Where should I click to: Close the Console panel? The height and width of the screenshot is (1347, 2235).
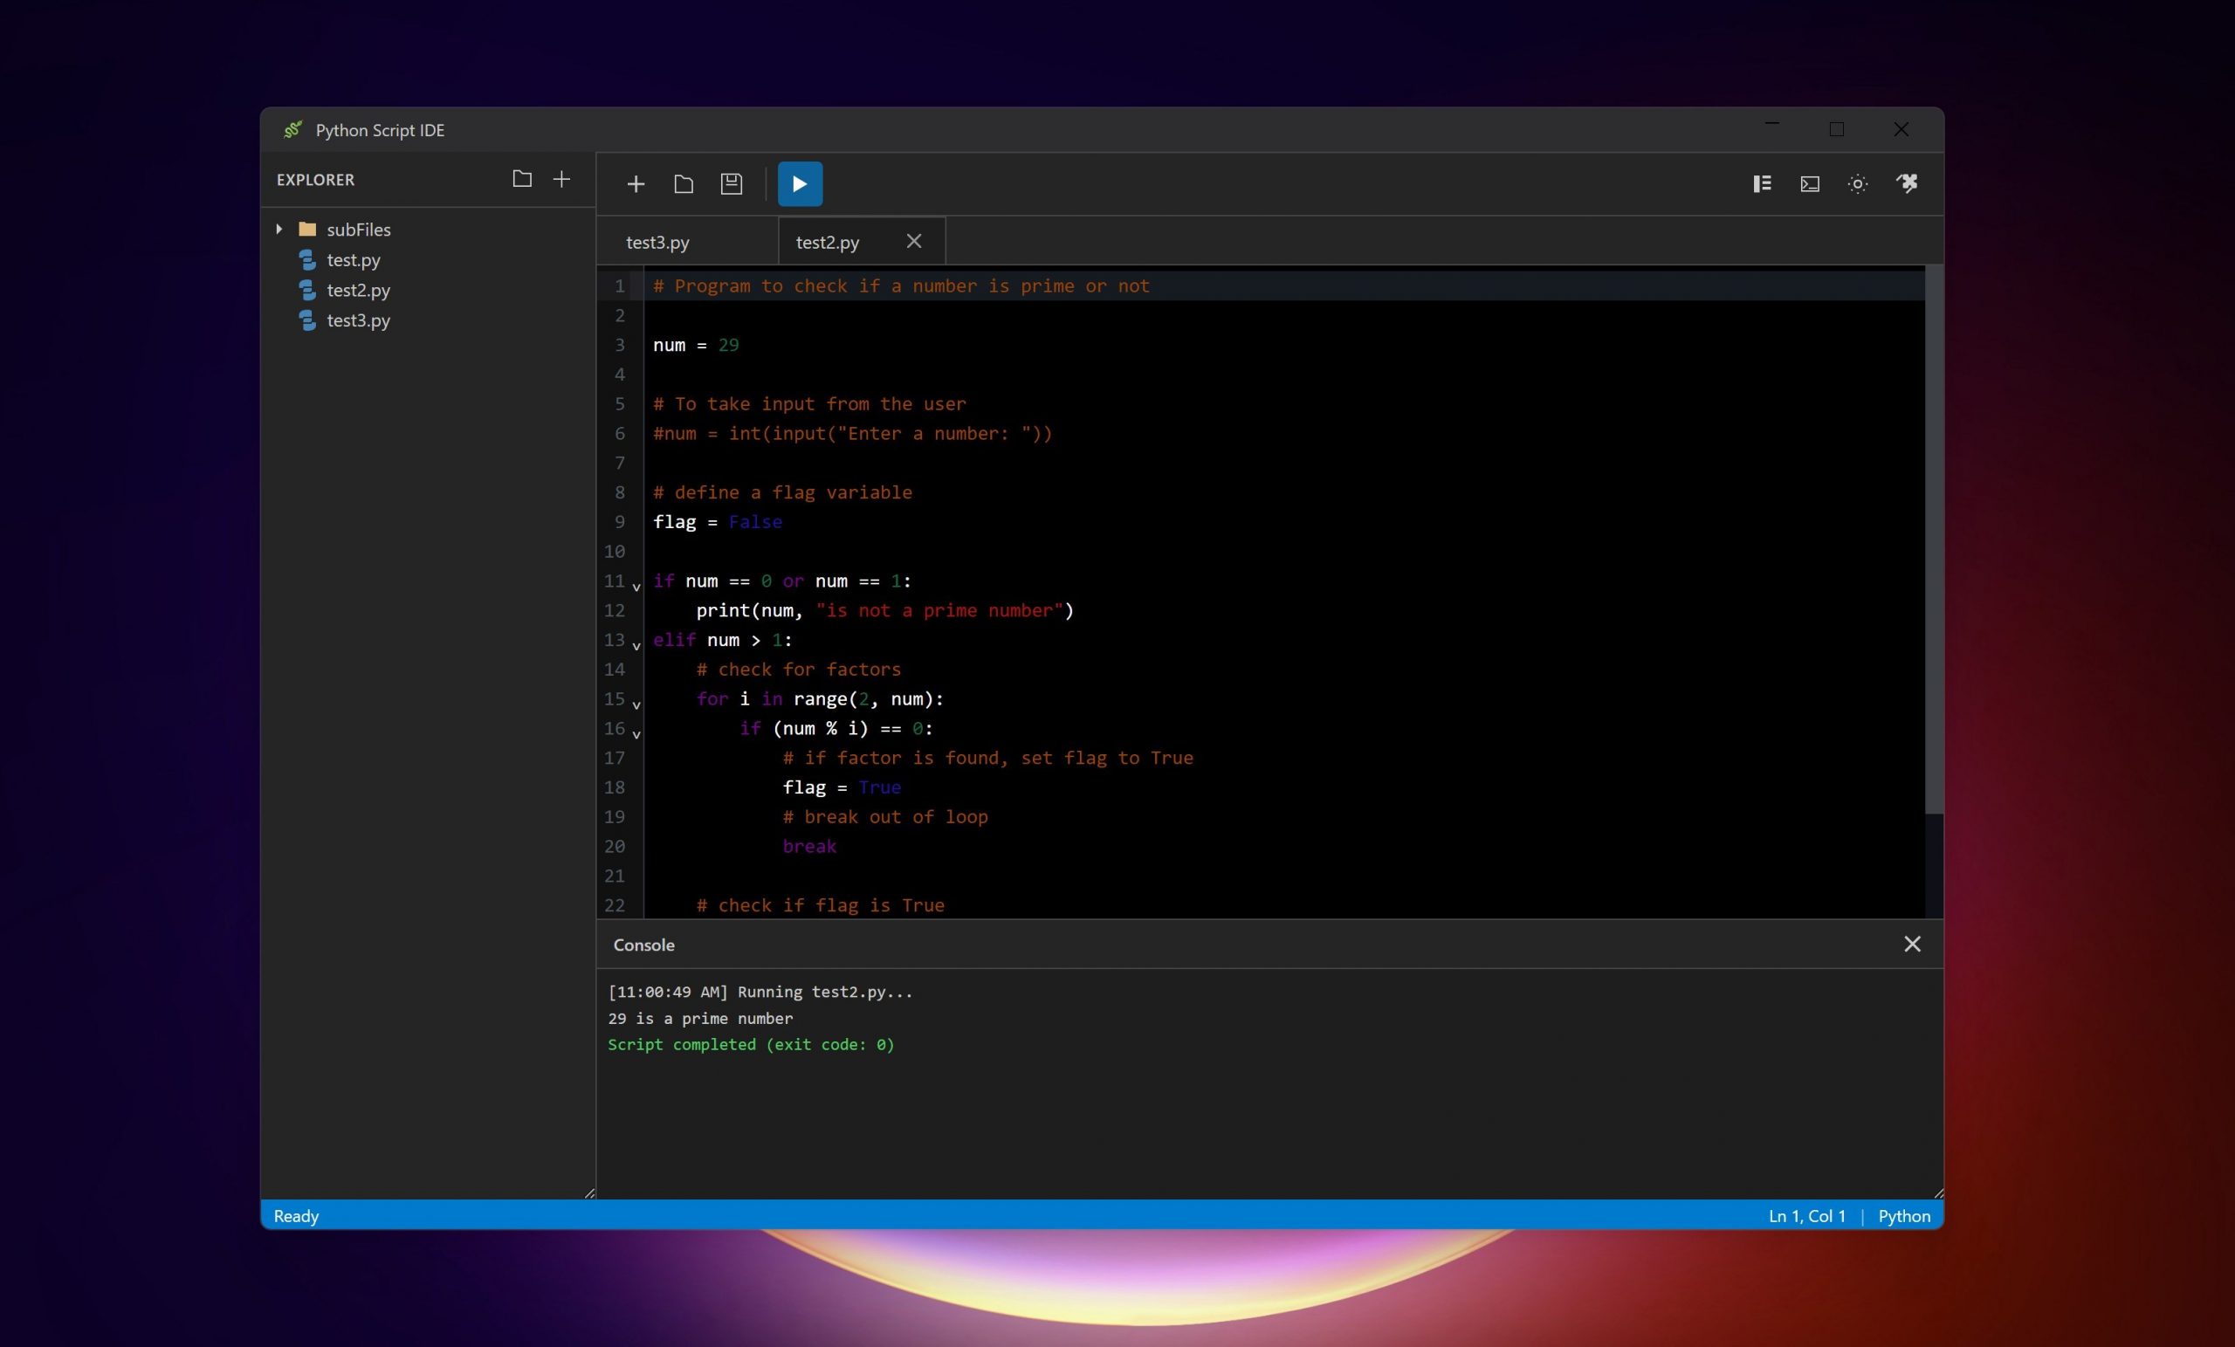[1912, 945]
